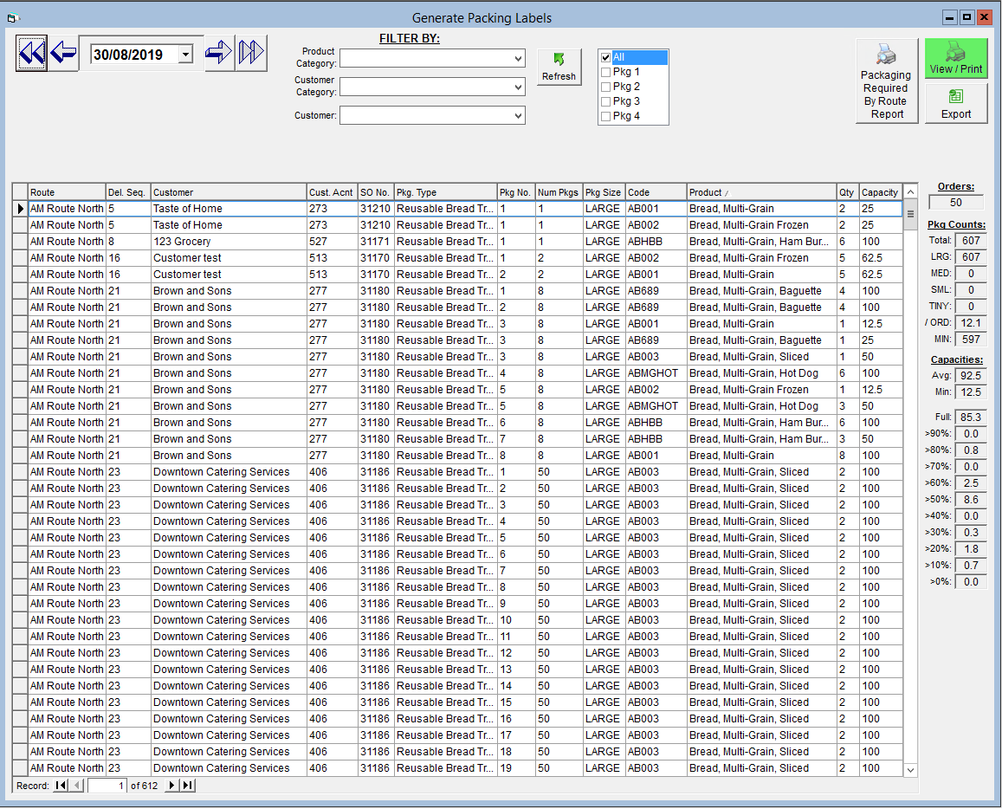Sort by the Route column header
The width and height of the screenshot is (1002, 809).
67,192
